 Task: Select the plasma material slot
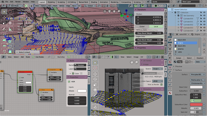pyautogui.click(x=185, y=49)
